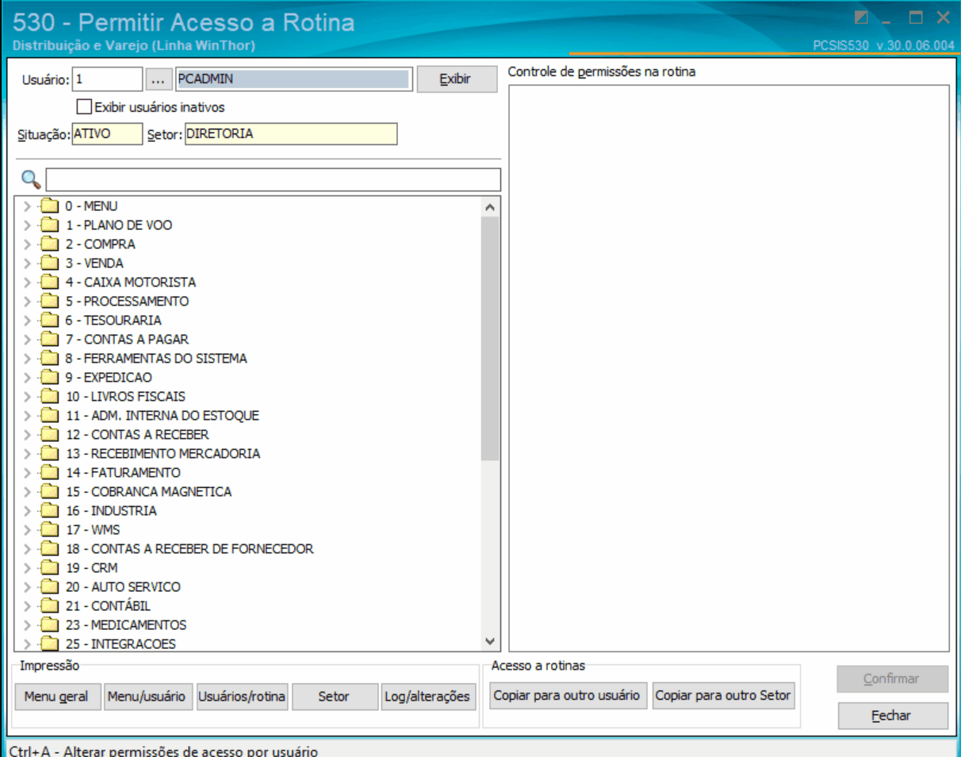
Task: Expand the 1 - PLANO DE VOO node
Action: [x=28, y=225]
